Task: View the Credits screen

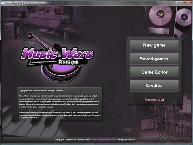Action: pos(154,86)
